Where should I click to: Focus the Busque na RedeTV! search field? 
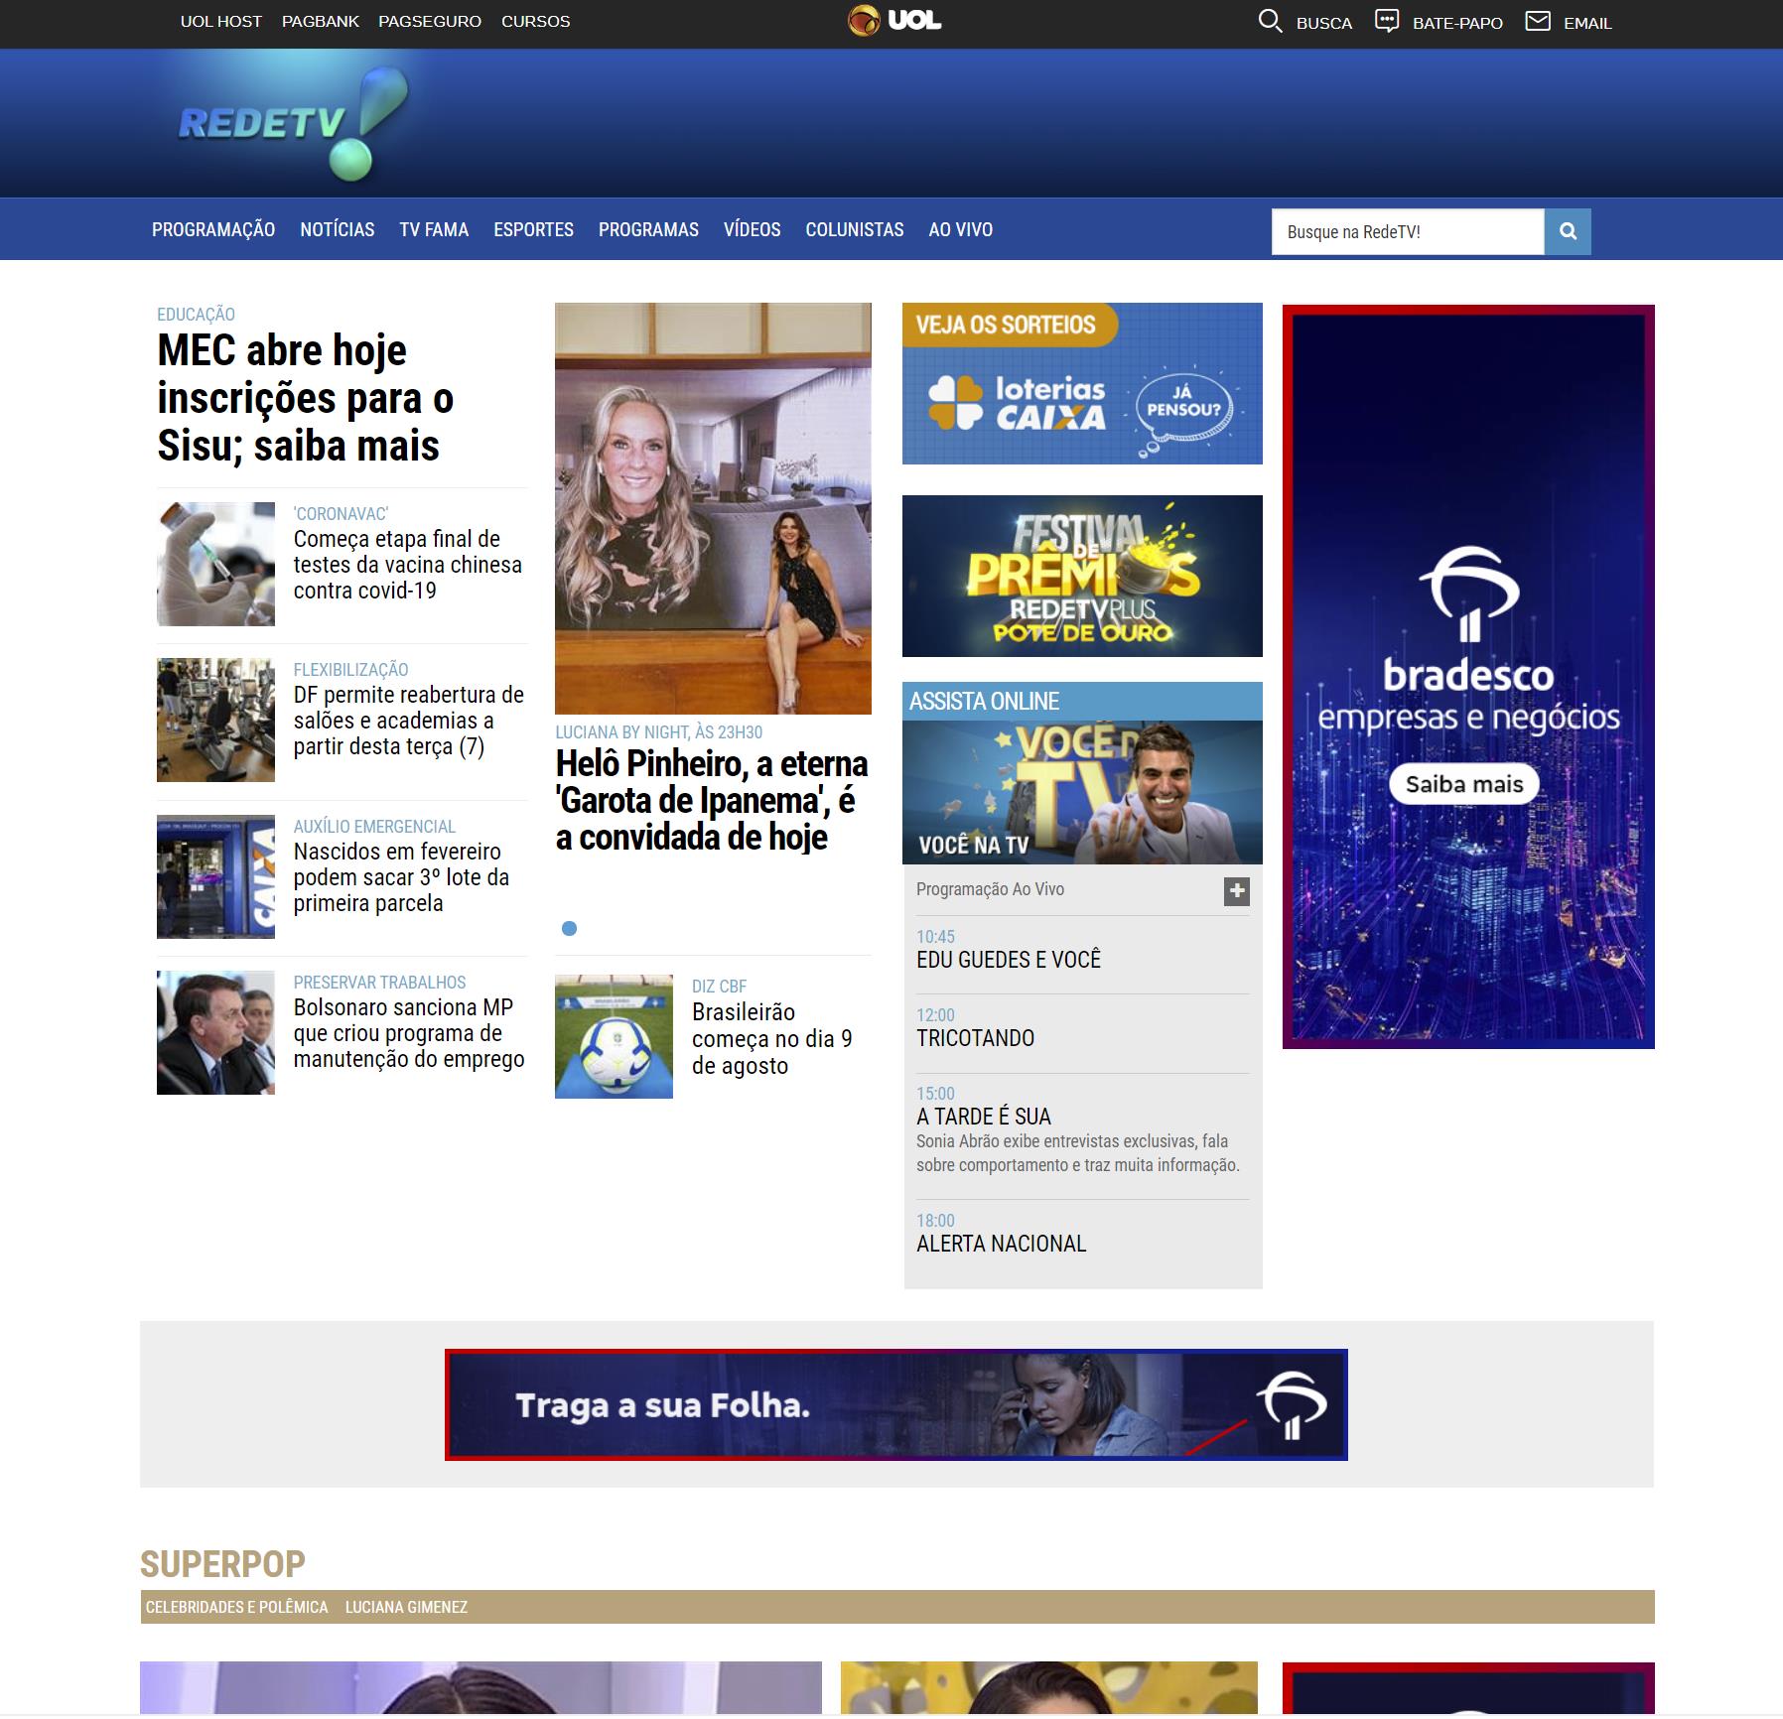pyautogui.click(x=1408, y=231)
